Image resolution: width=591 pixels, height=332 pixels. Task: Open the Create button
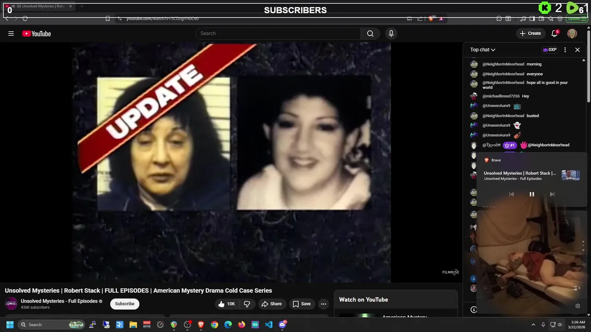[x=530, y=33]
